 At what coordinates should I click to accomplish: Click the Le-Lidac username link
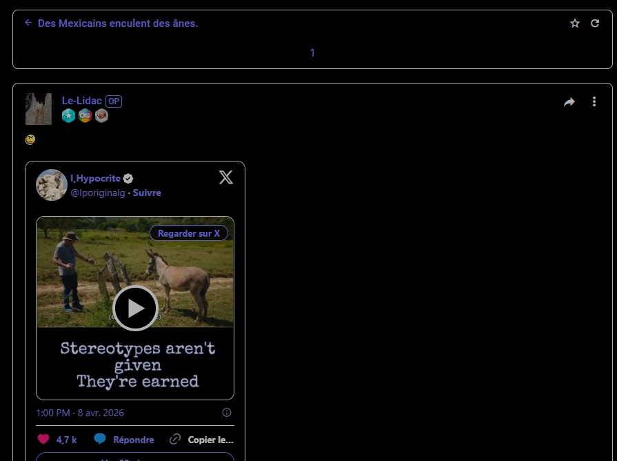point(81,101)
